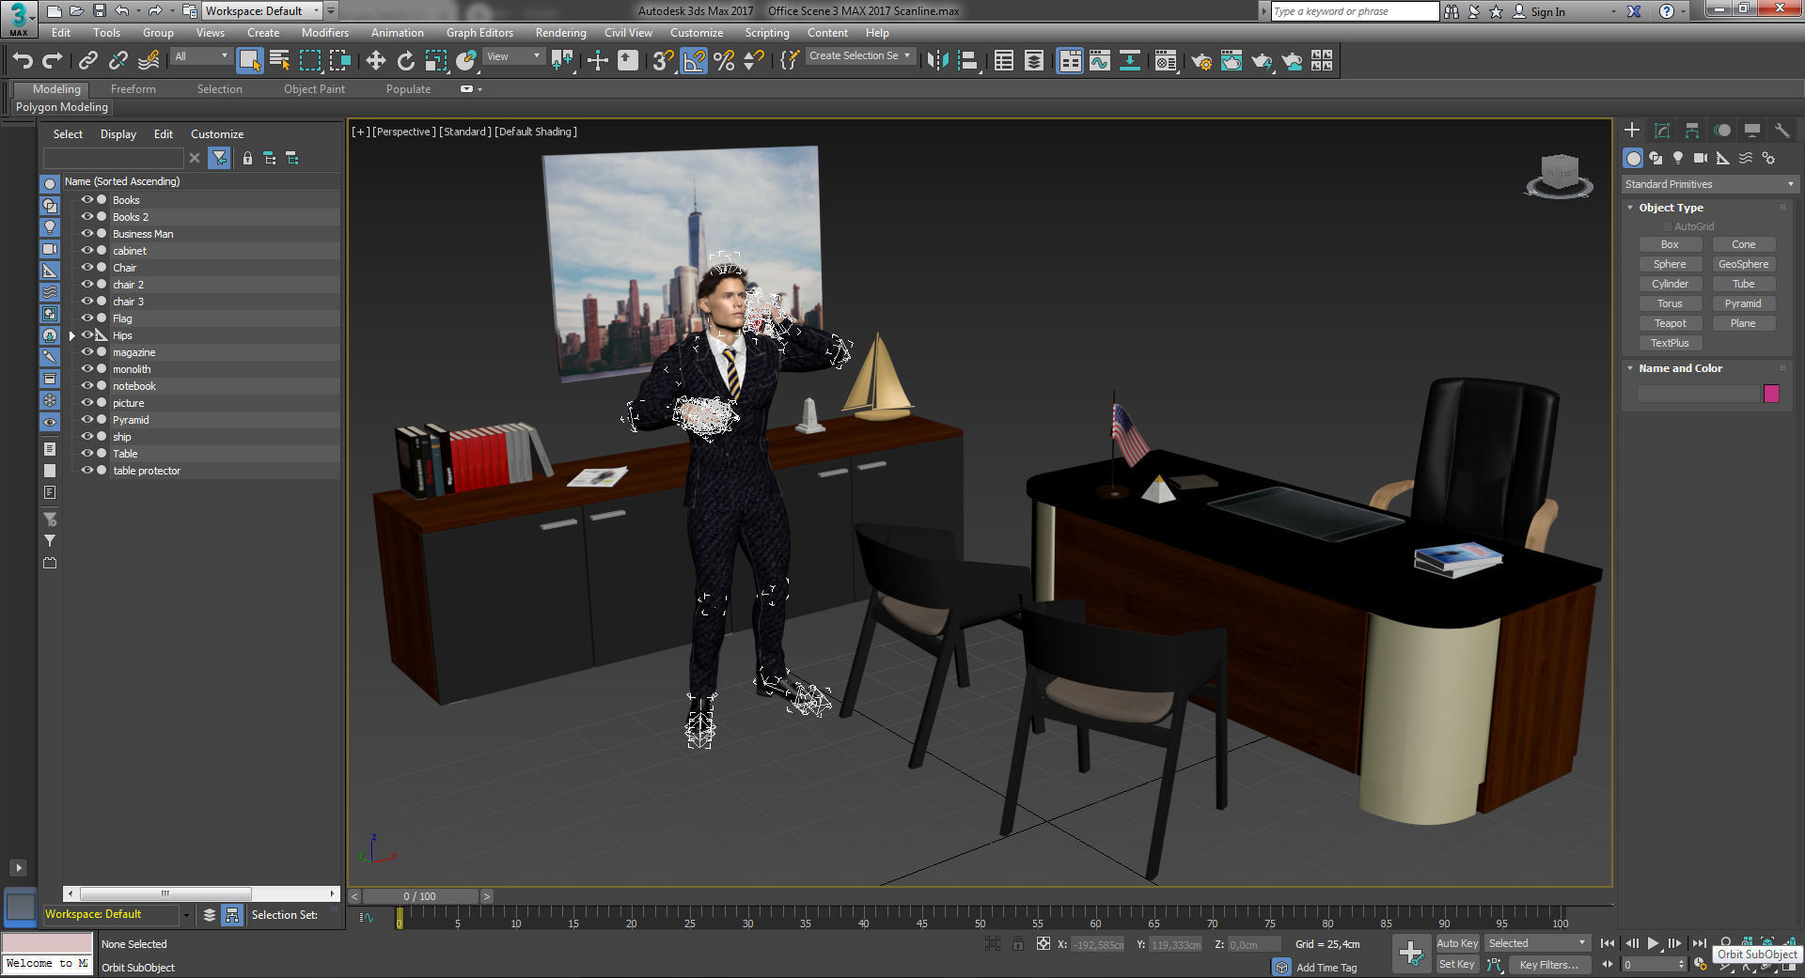
Task: Open the Selected key filter dropdown
Action: [x=1537, y=943]
